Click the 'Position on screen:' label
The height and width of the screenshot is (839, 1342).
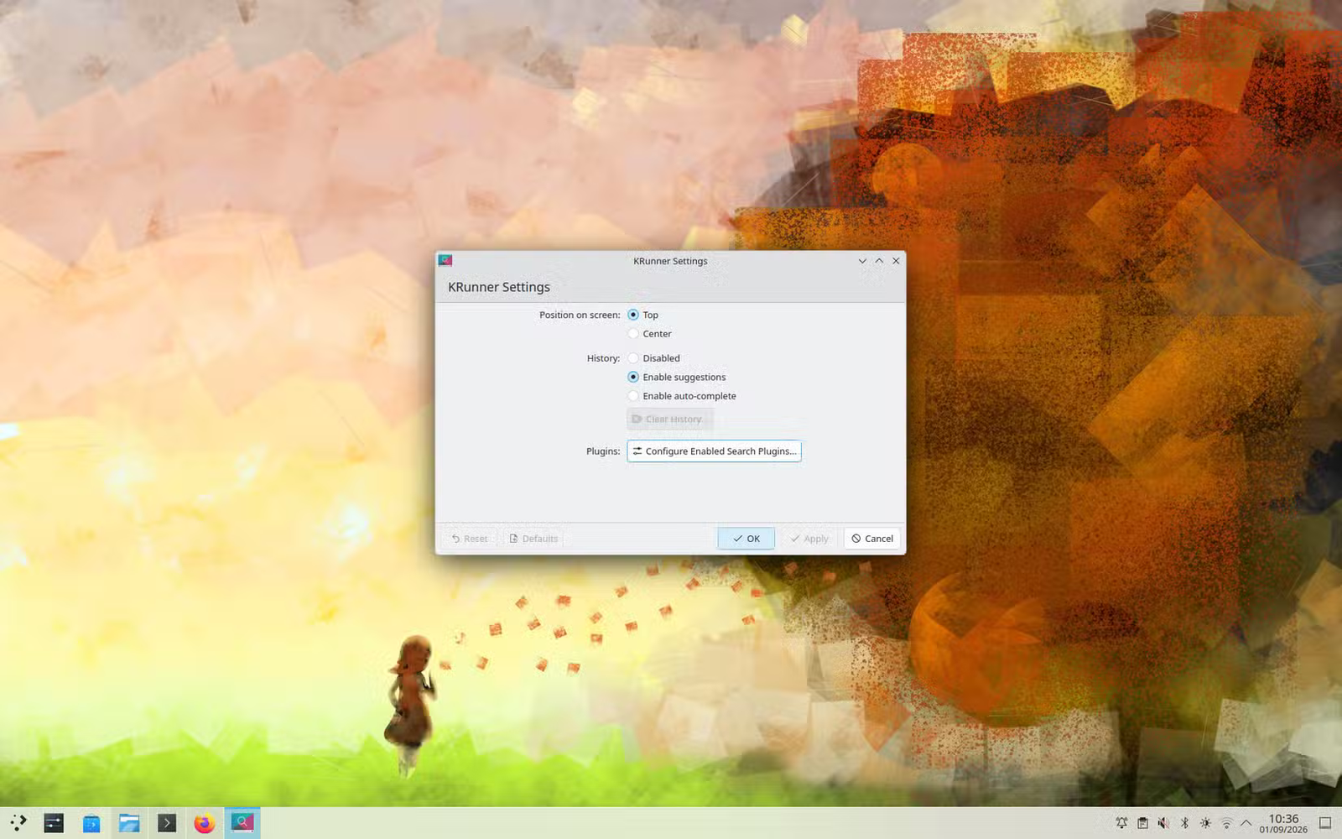coord(580,315)
